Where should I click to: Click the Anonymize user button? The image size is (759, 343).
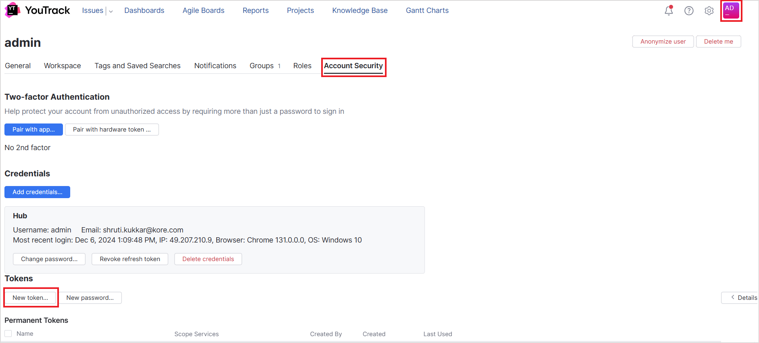663,42
